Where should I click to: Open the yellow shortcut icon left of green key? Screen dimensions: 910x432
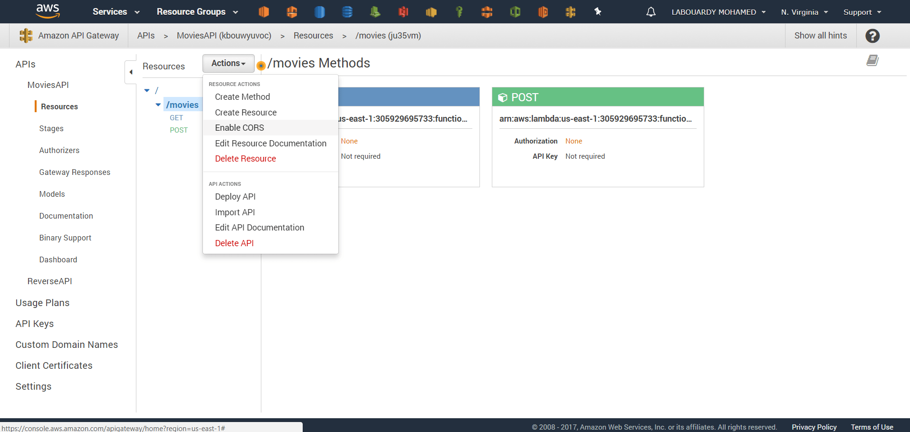(431, 12)
